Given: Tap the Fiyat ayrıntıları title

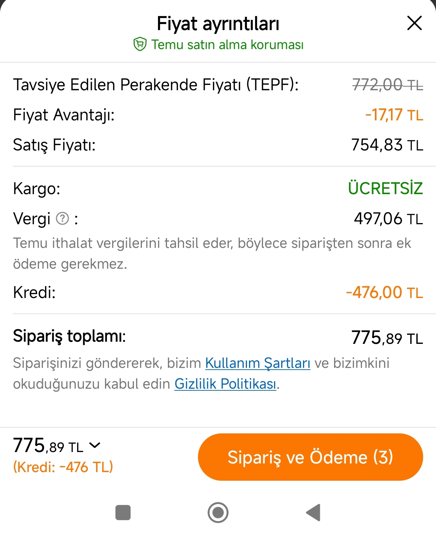Looking at the screenshot, I should (x=218, y=24).
